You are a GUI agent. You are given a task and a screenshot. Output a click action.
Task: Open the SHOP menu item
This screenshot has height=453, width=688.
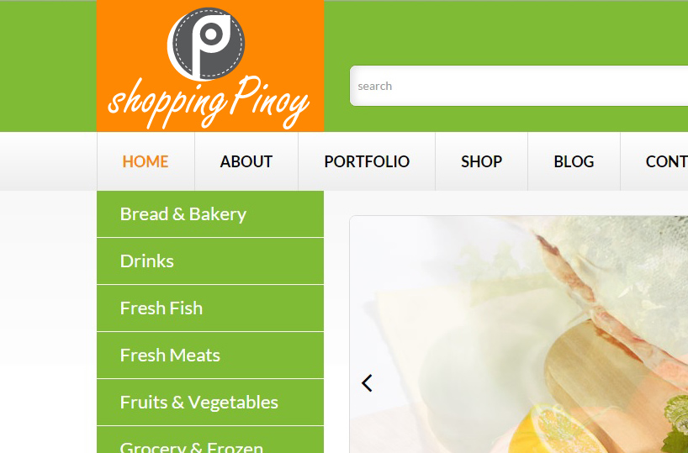481,161
